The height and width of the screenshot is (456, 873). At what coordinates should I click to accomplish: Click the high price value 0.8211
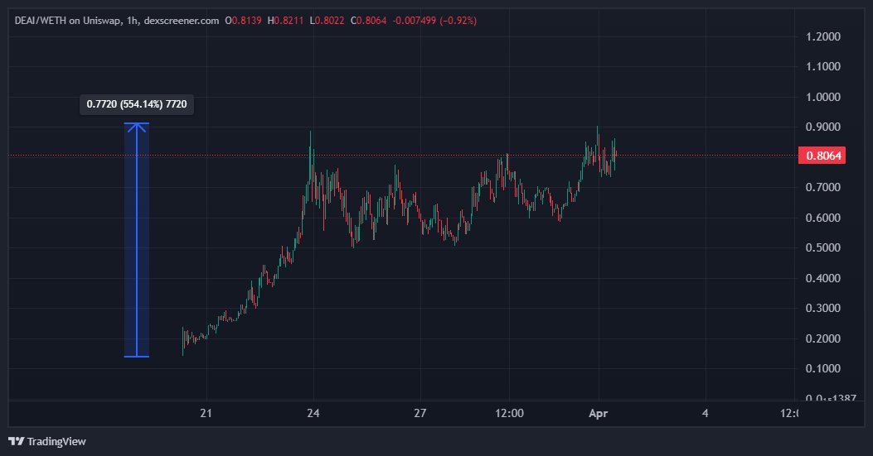[x=289, y=21]
